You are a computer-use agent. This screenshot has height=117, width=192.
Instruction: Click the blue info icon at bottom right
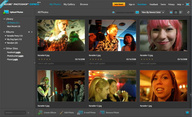pyautogui.click(x=187, y=113)
